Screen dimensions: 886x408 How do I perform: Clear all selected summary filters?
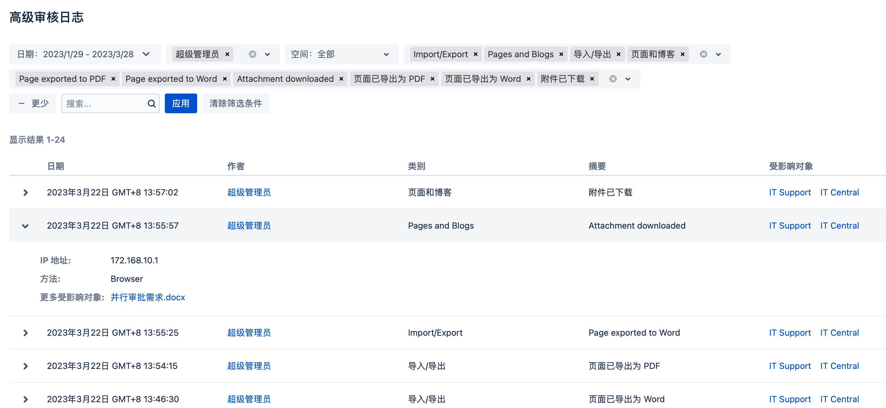612,79
